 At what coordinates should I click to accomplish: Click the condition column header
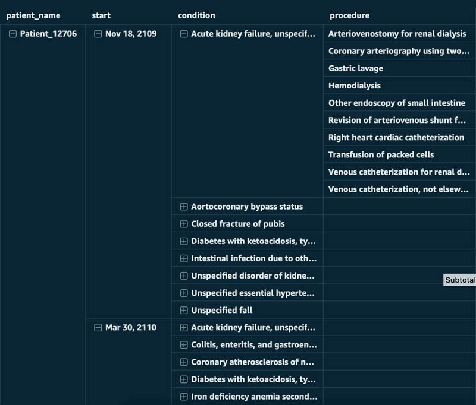point(196,15)
